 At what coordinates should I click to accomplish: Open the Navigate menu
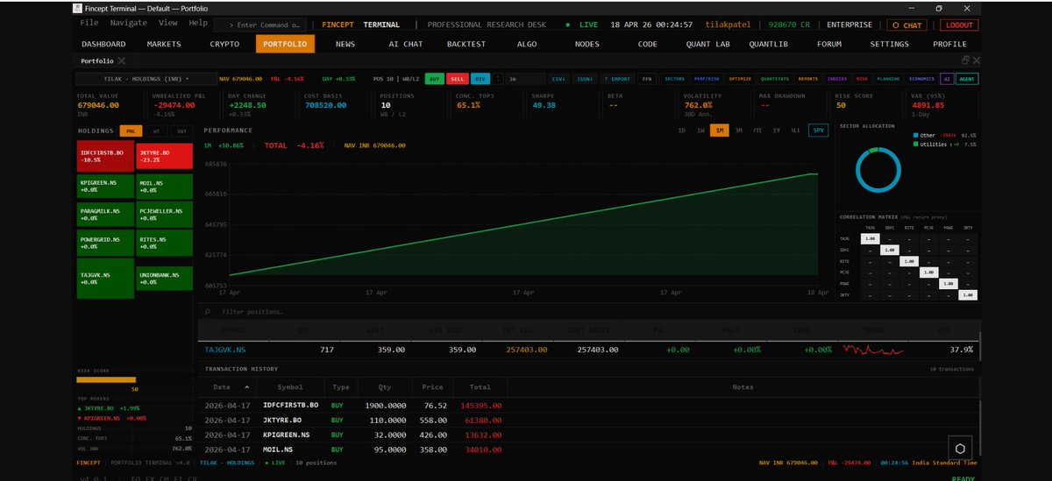click(129, 23)
